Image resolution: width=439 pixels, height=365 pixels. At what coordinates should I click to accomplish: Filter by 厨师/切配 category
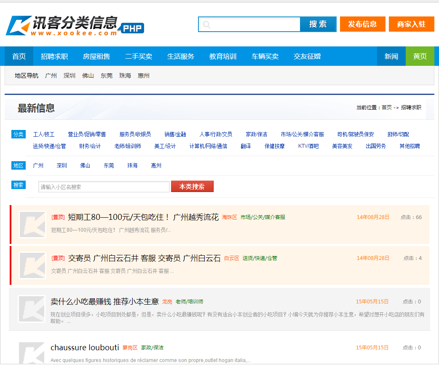click(398, 134)
